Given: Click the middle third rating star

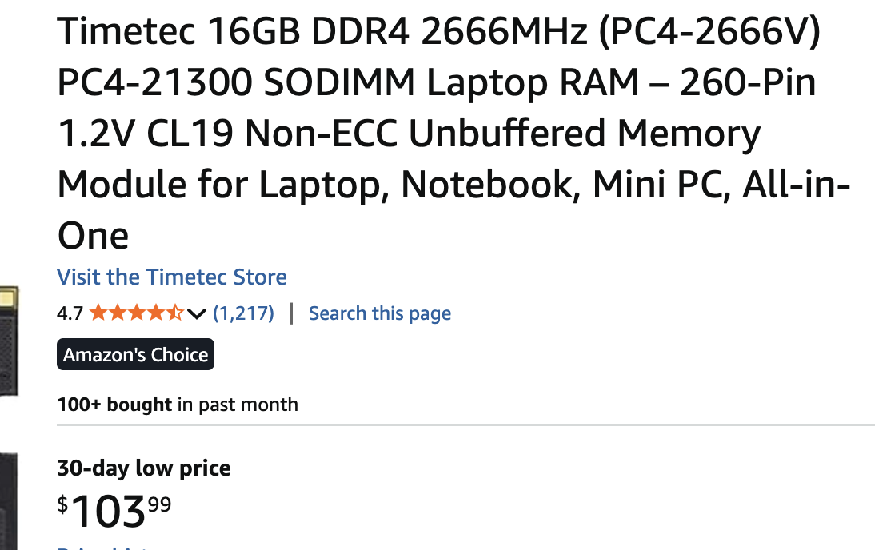Looking at the screenshot, I should click(x=137, y=313).
